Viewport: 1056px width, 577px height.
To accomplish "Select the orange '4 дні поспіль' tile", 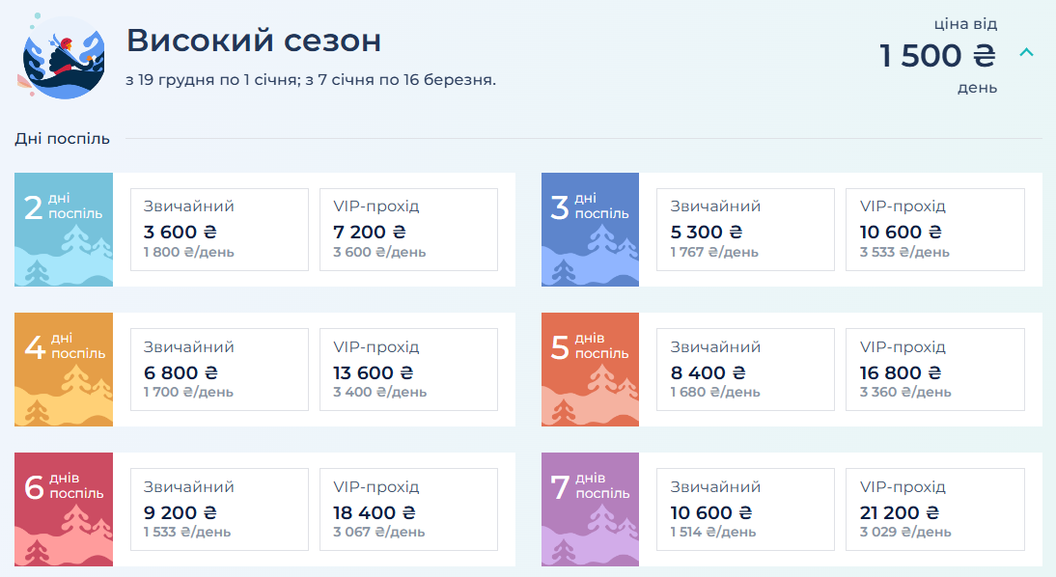I will tap(63, 369).
